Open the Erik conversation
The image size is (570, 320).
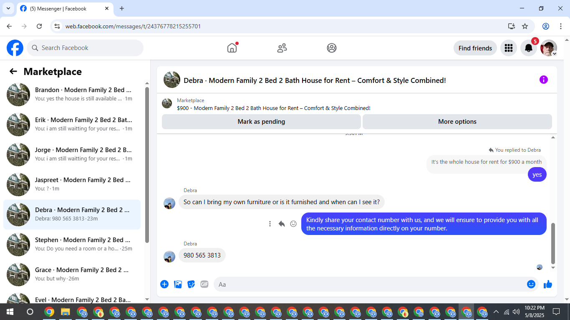click(72, 125)
